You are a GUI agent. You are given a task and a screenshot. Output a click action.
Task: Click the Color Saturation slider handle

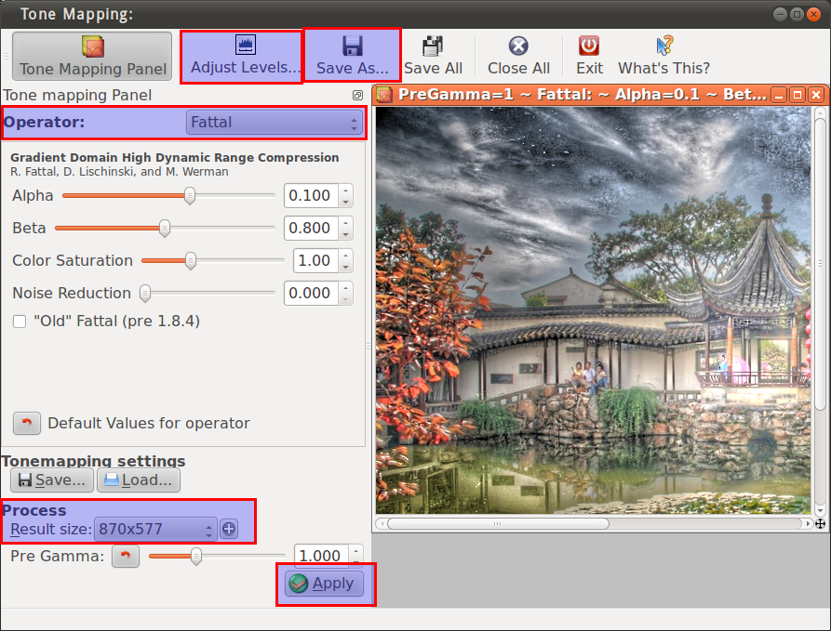point(190,260)
